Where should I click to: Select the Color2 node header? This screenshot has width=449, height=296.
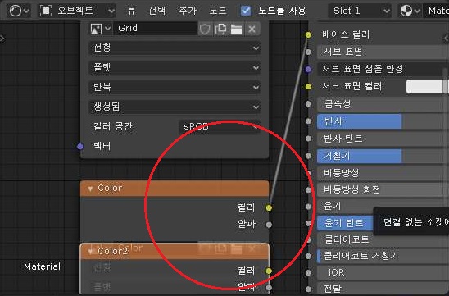click(x=175, y=251)
